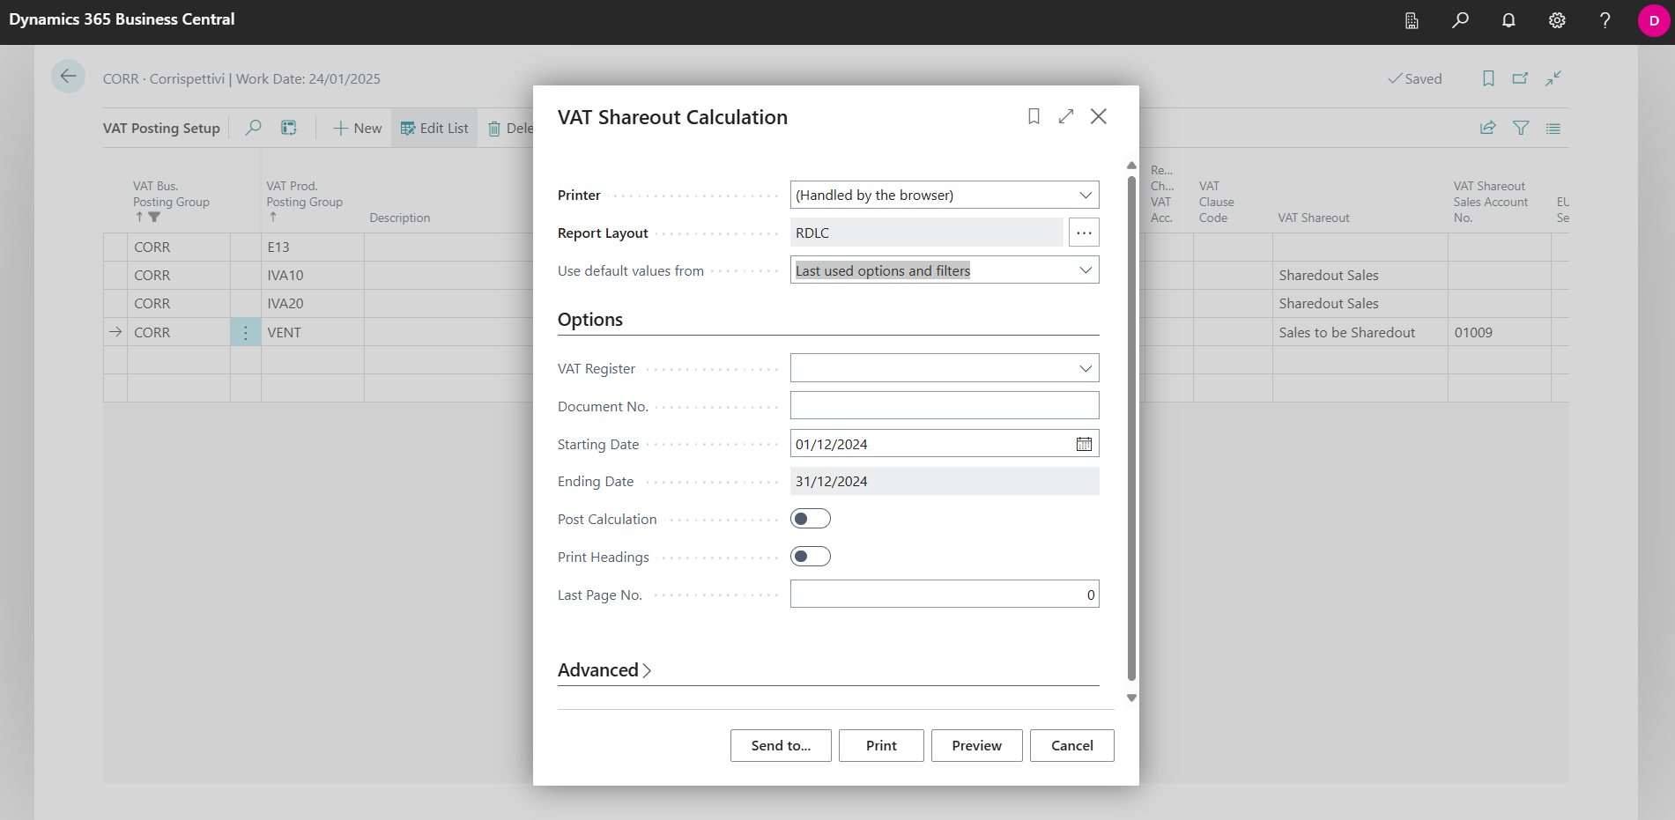
Task: Open page in new window icon
Action: (x=1521, y=78)
